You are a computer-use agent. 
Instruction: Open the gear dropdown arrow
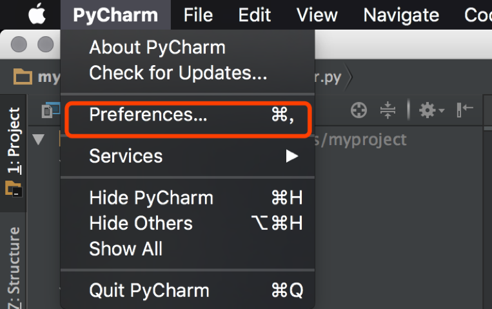coord(442,110)
